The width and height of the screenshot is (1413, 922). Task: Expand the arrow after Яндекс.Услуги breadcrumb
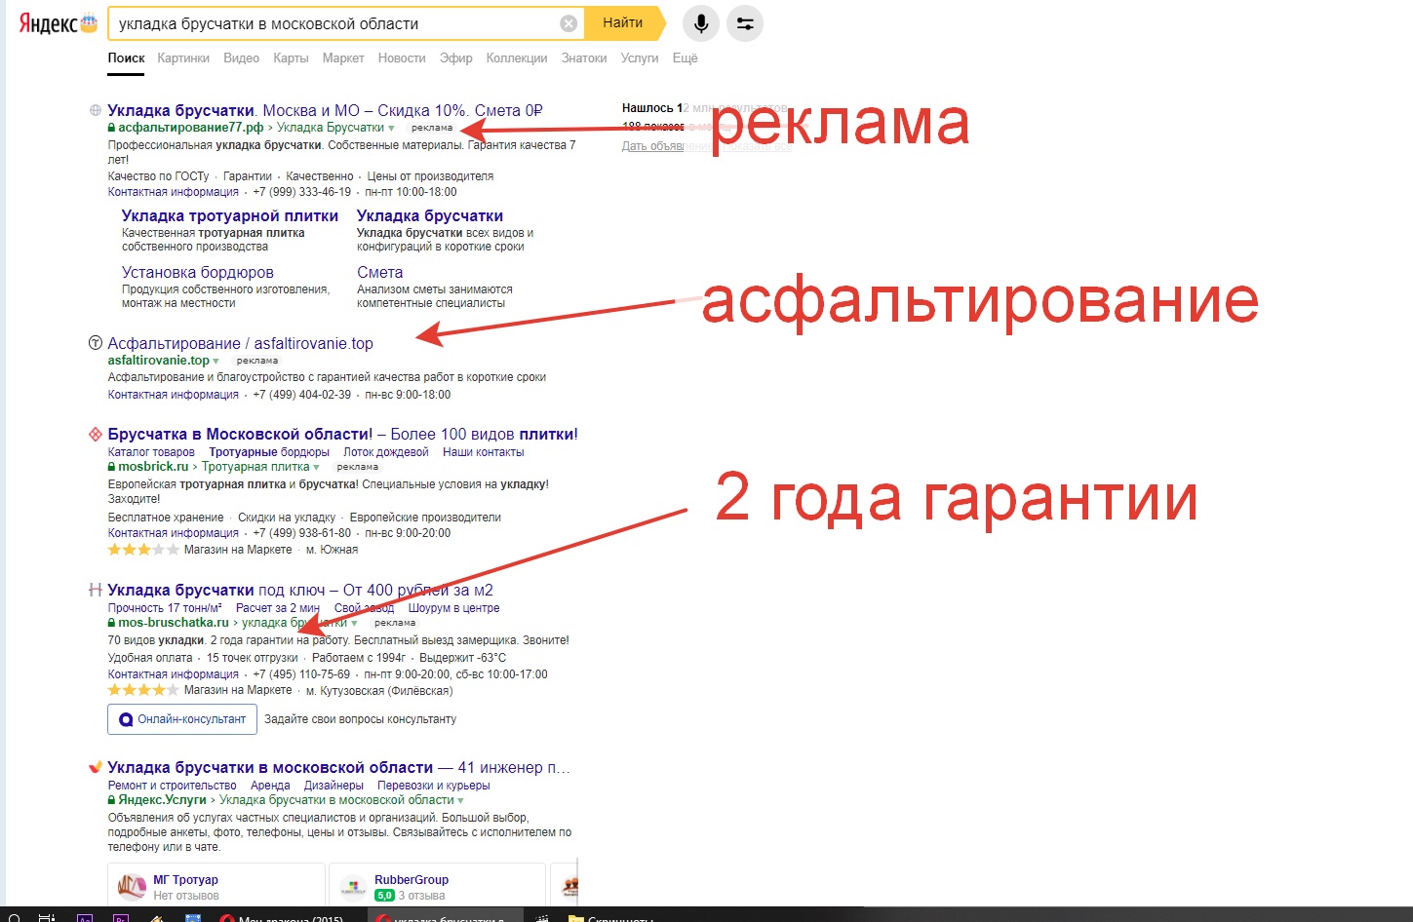coord(460,801)
